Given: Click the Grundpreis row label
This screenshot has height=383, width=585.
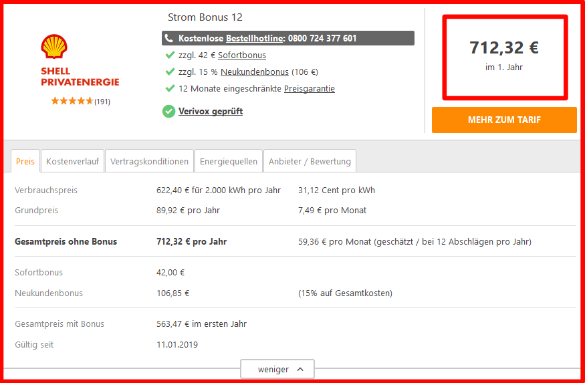Looking at the screenshot, I should [x=36, y=211].
